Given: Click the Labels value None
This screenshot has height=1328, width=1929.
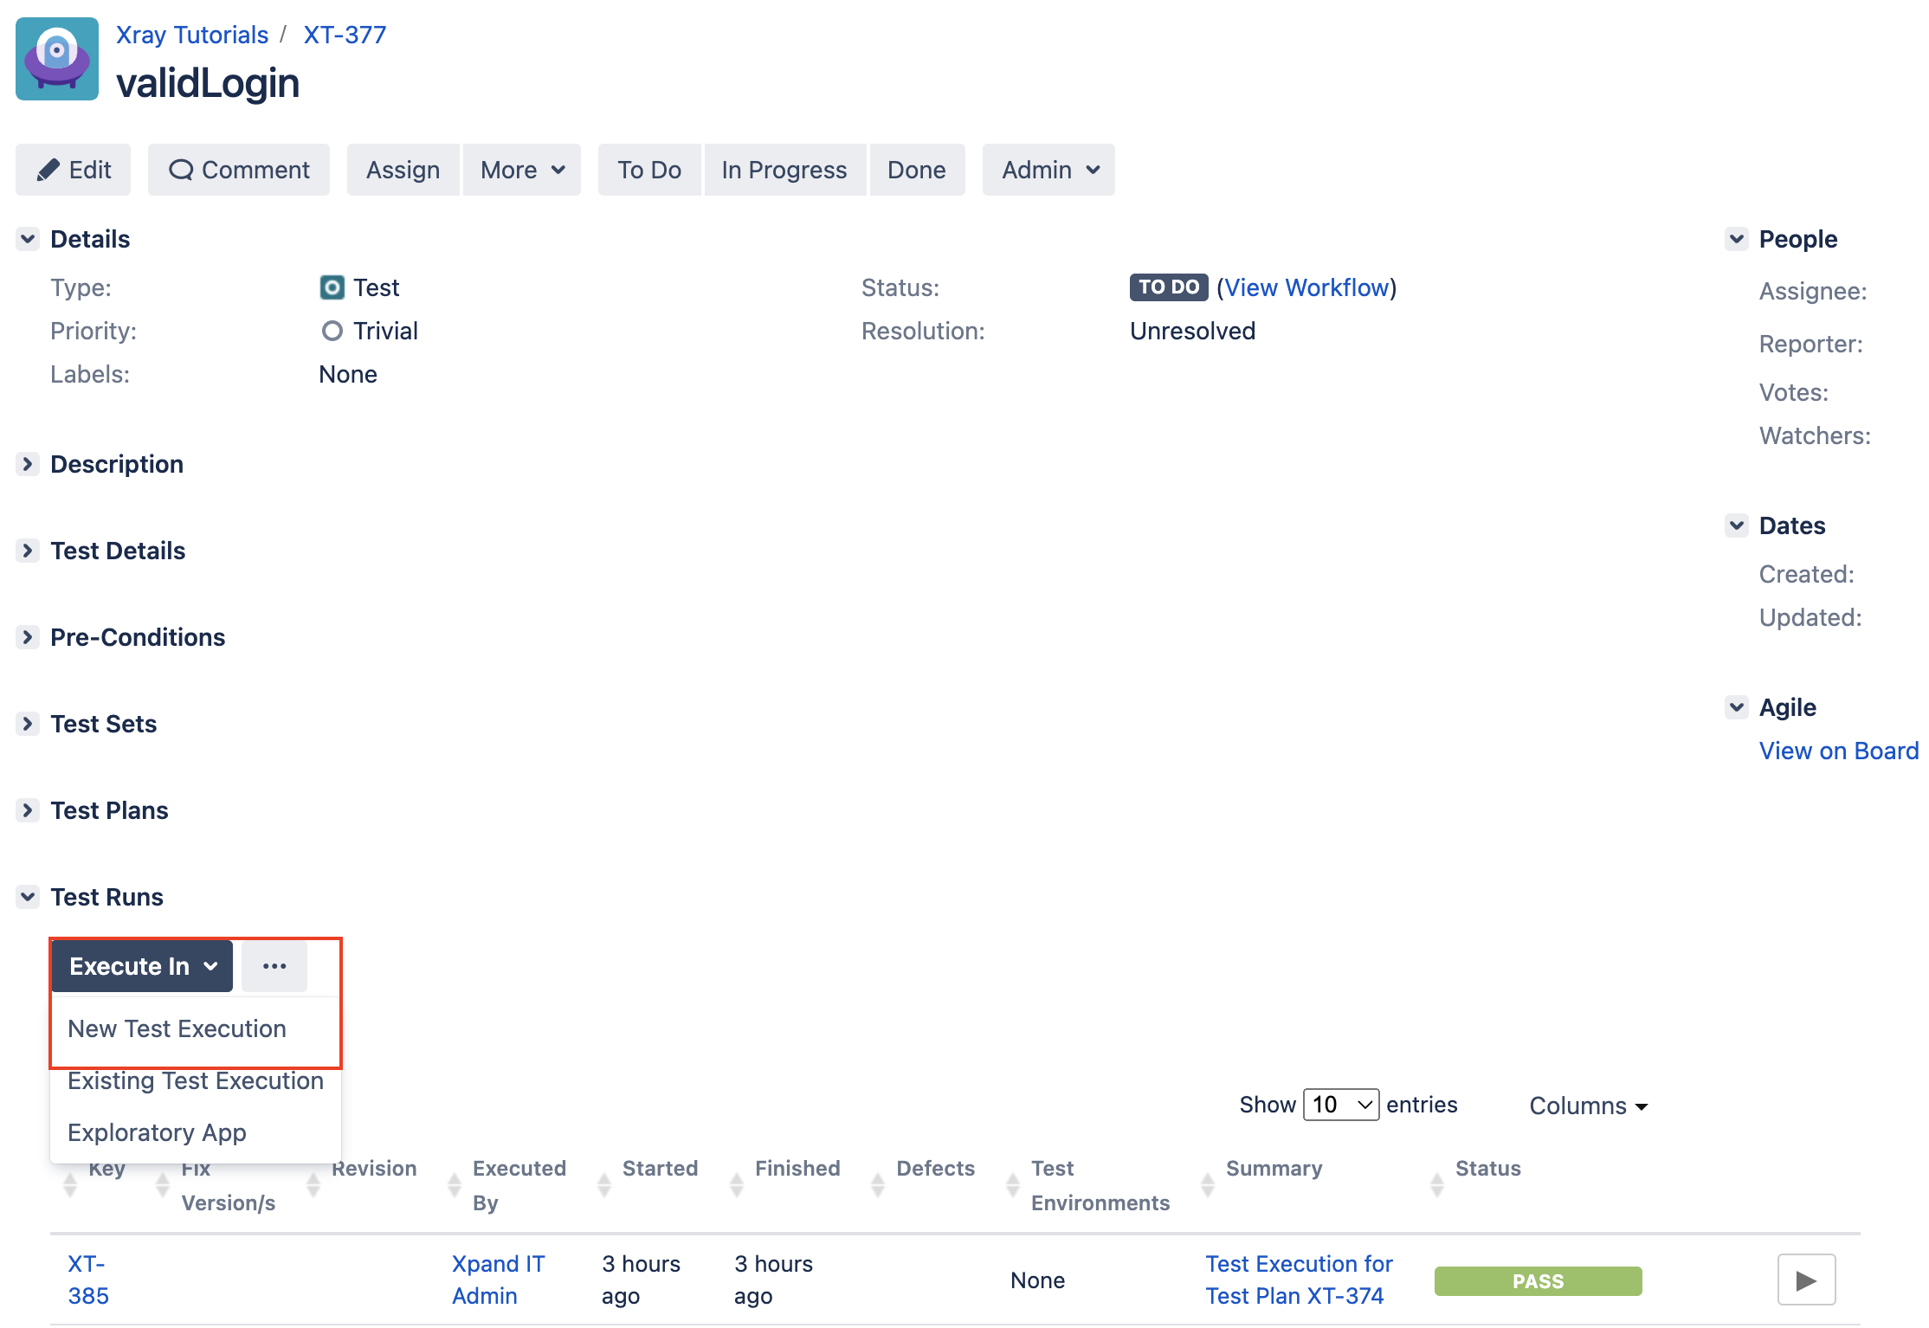Looking at the screenshot, I should (x=348, y=374).
